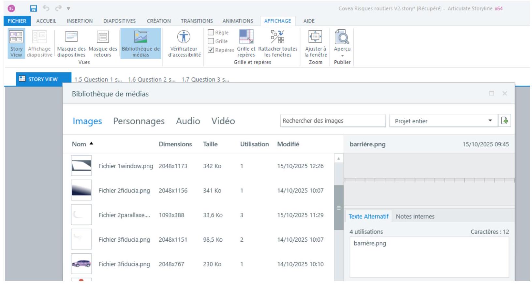
Task: Open the 1.7 Question 3 slide tab
Action: [205, 80]
